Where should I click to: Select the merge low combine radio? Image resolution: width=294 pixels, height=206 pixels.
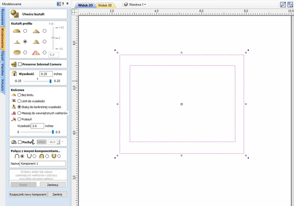click(x=59, y=156)
